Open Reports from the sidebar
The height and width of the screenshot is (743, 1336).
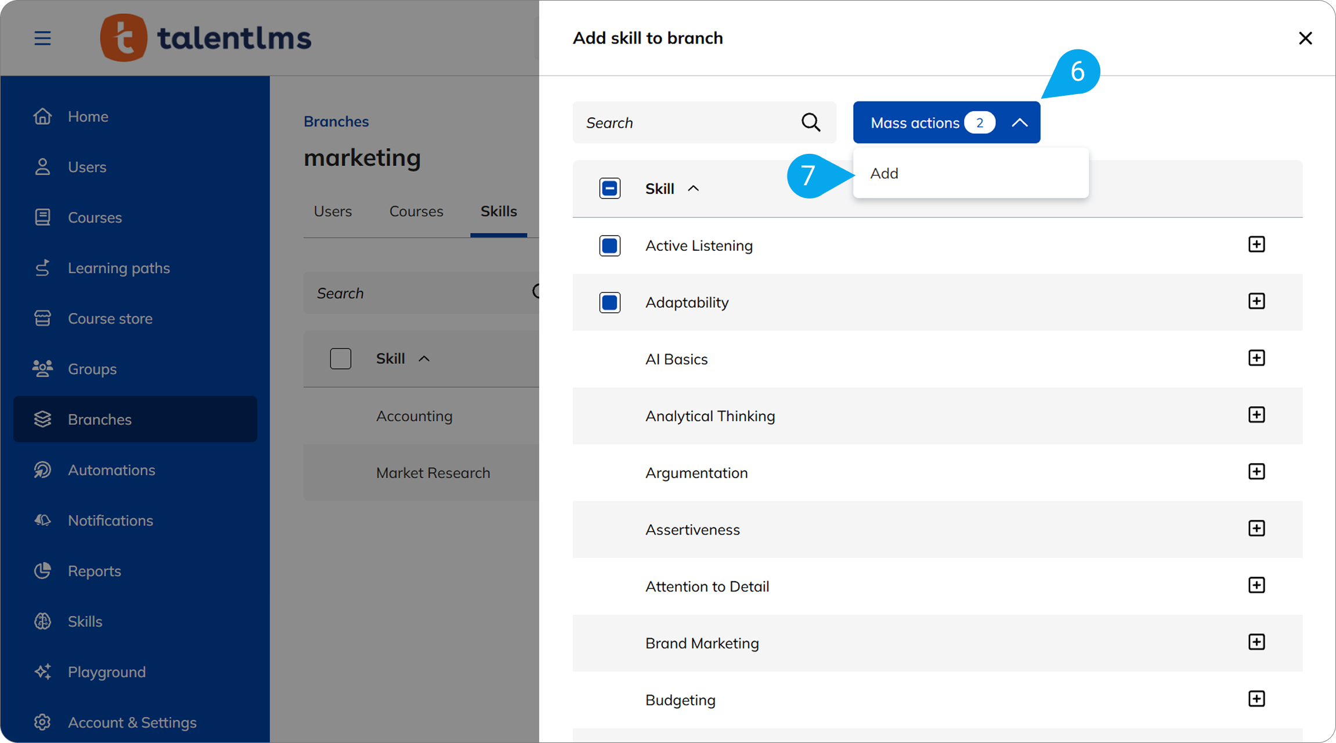pyautogui.click(x=135, y=571)
